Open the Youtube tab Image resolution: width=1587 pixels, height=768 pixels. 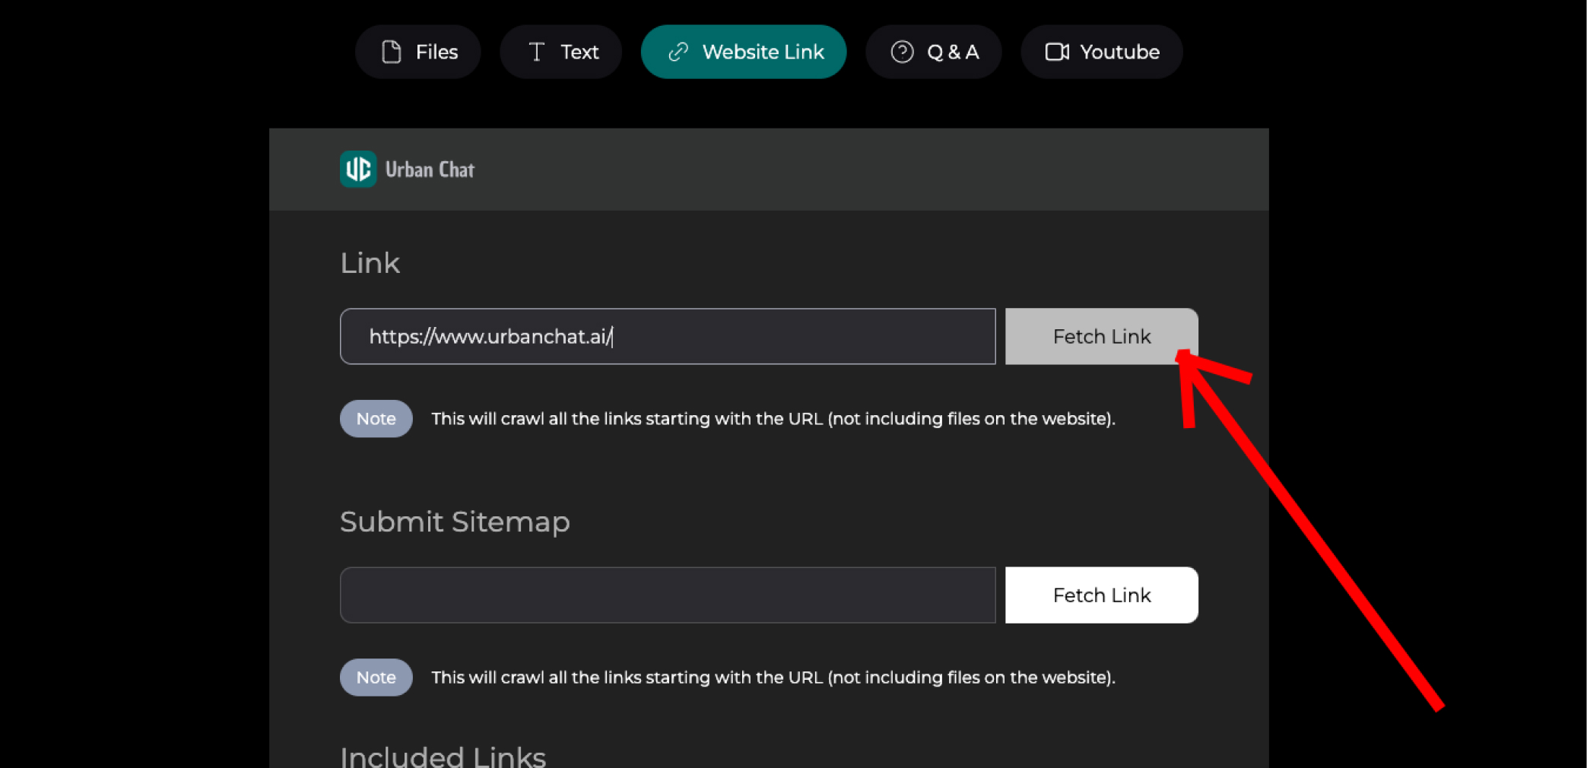(1102, 52)
